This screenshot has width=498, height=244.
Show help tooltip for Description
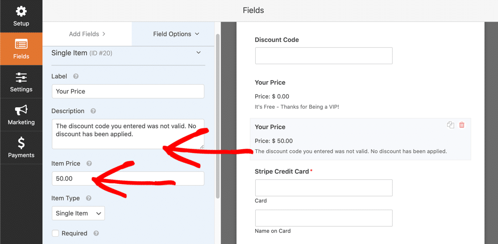pos(93,111)
